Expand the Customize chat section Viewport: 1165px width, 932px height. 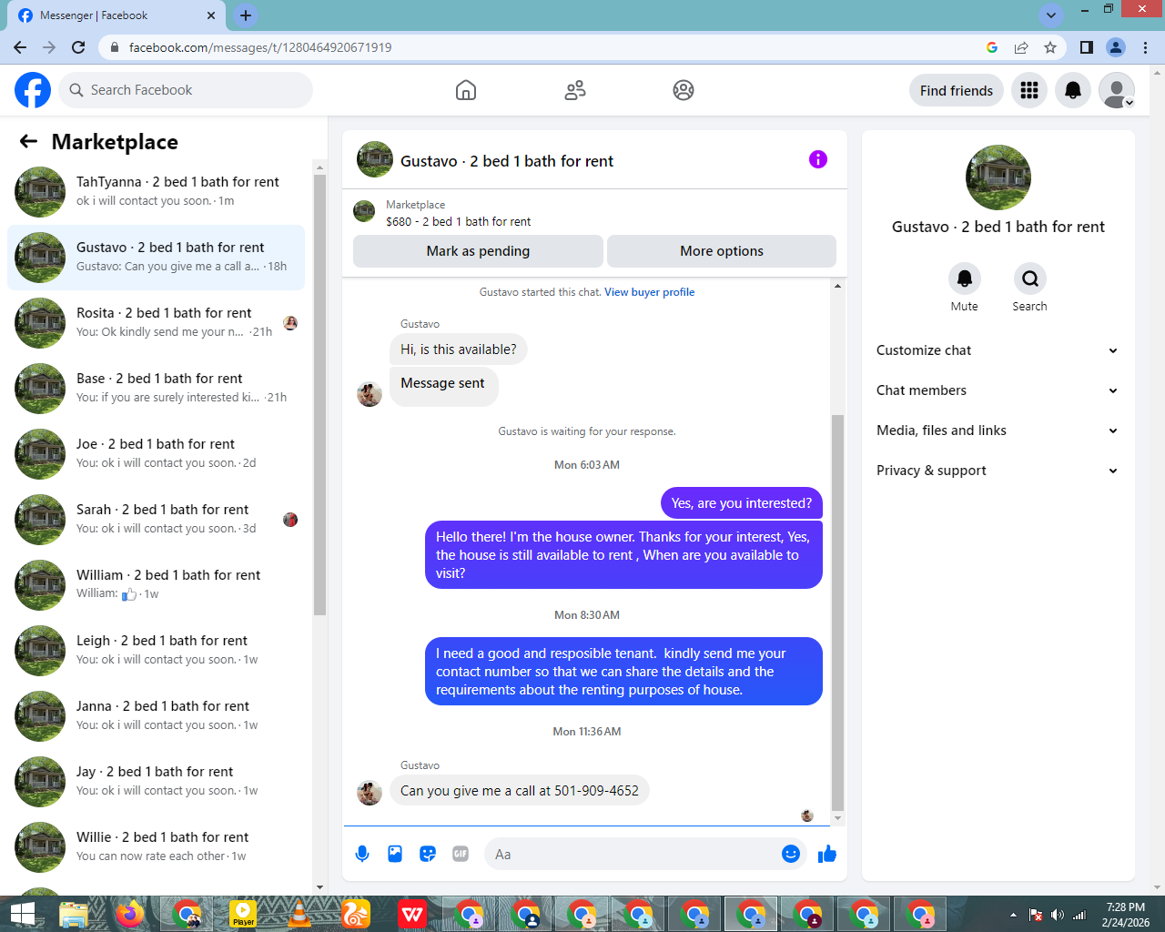tap(998, 350)
